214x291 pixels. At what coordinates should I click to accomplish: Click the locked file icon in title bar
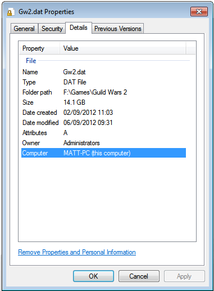(11, 12)
